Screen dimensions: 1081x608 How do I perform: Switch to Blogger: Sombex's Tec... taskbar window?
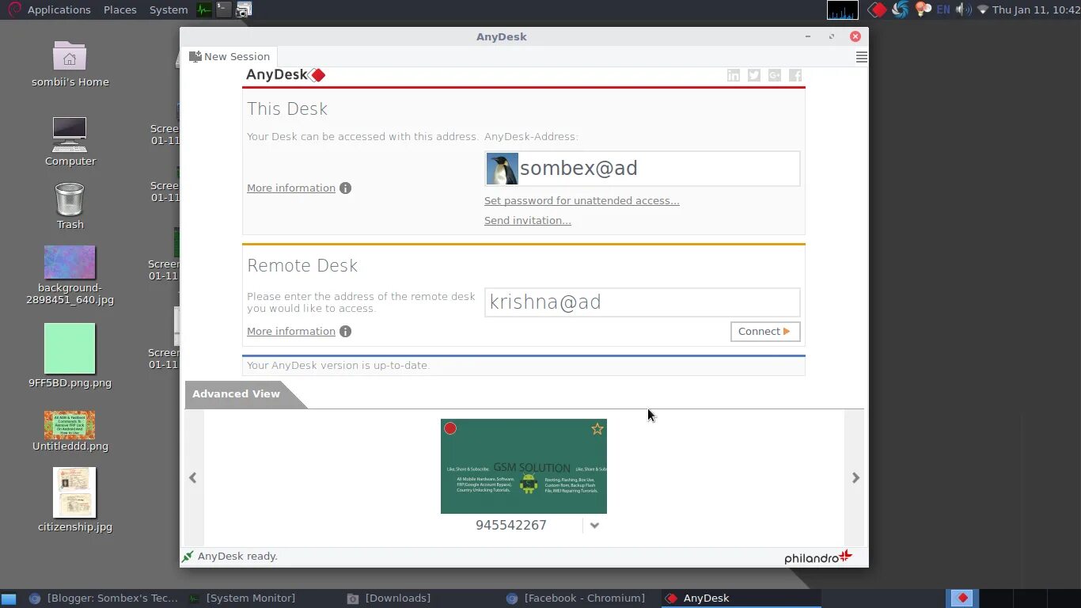pos(103,598)
